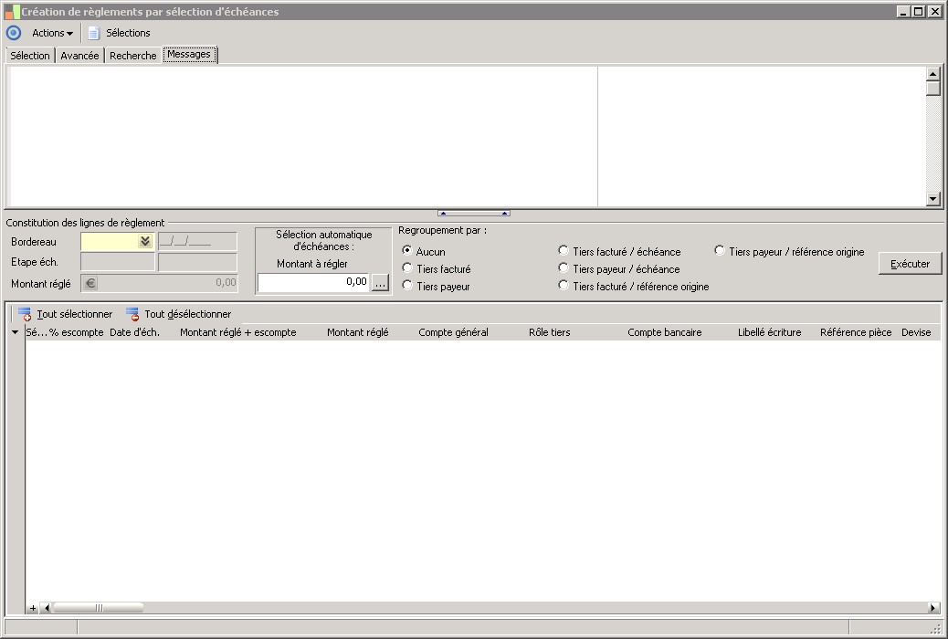948x639 pixels.
Task: Select the Tiers facturé radio button
Action: tap(407, 267)
